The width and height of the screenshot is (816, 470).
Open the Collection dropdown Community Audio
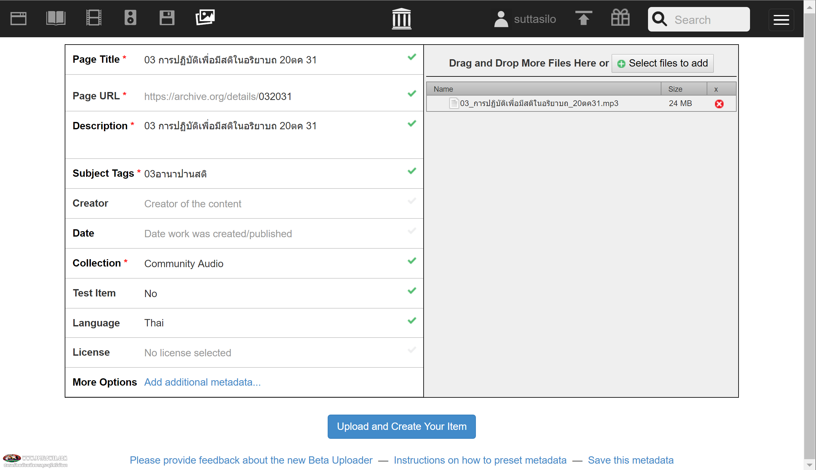184,264
